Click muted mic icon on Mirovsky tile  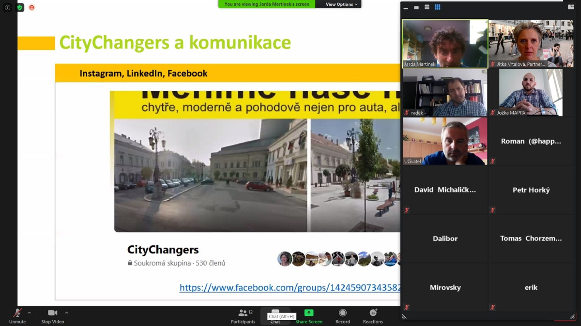coord(407,307)
